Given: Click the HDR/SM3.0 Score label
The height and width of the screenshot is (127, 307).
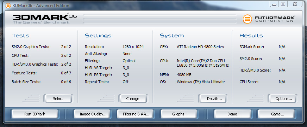Looking at the screenshot, I should coord(255,70).
